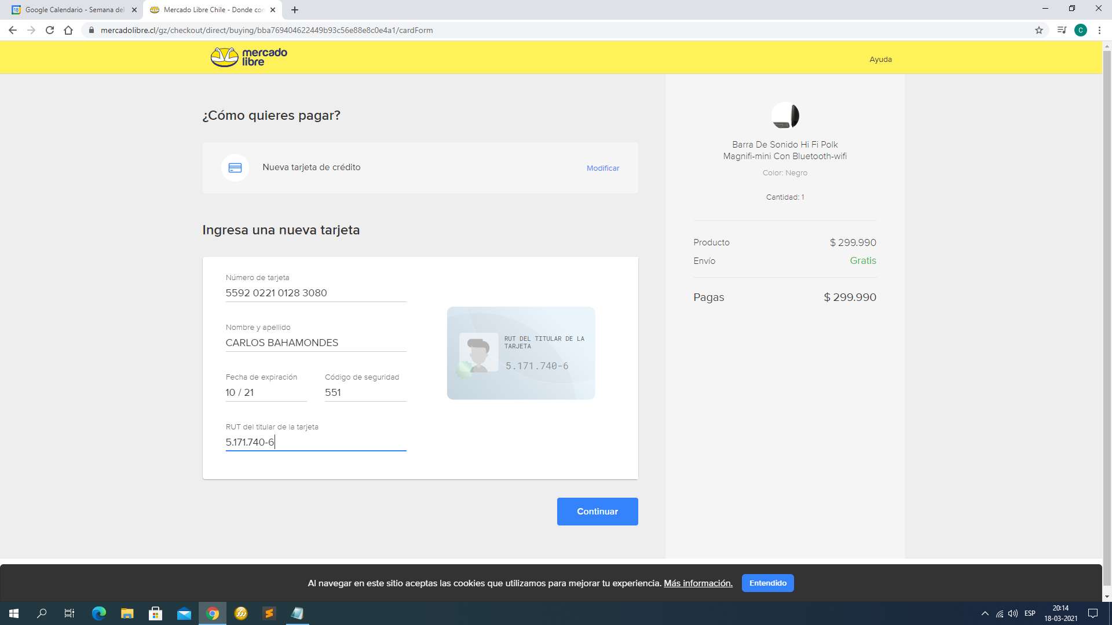
Task: Click the Ayuda help link
Action: [x=880, y=60]
